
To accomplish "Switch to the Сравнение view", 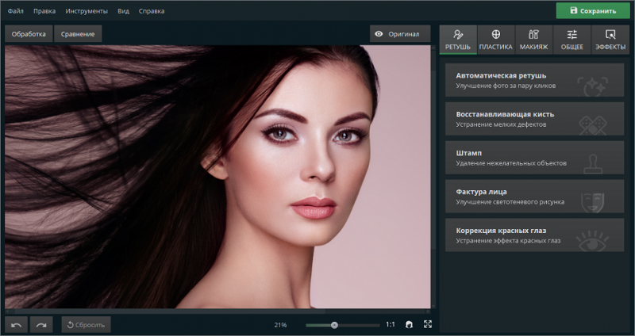I will tap(78, 34).
